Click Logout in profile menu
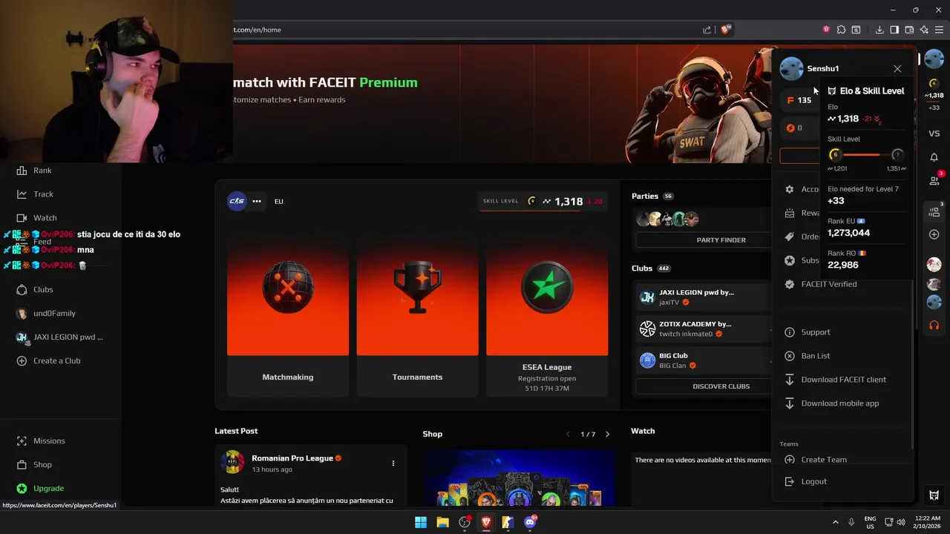Screen dimensions: 950x534 click(x=813, y=481)
